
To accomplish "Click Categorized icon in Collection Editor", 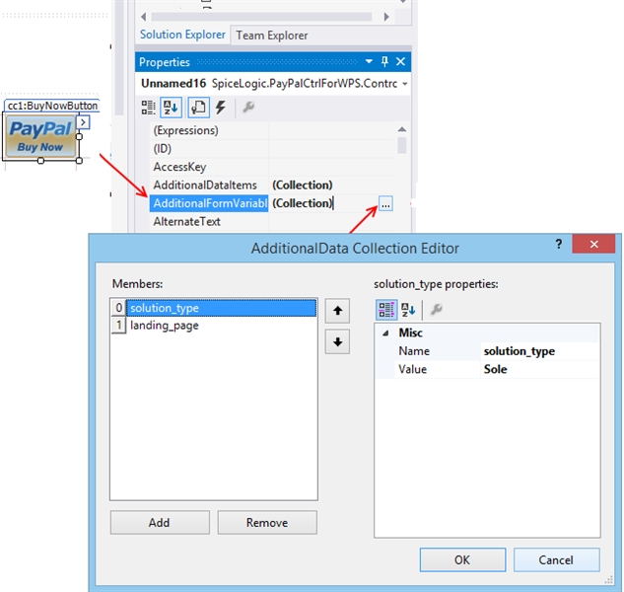I will point(387,310).
